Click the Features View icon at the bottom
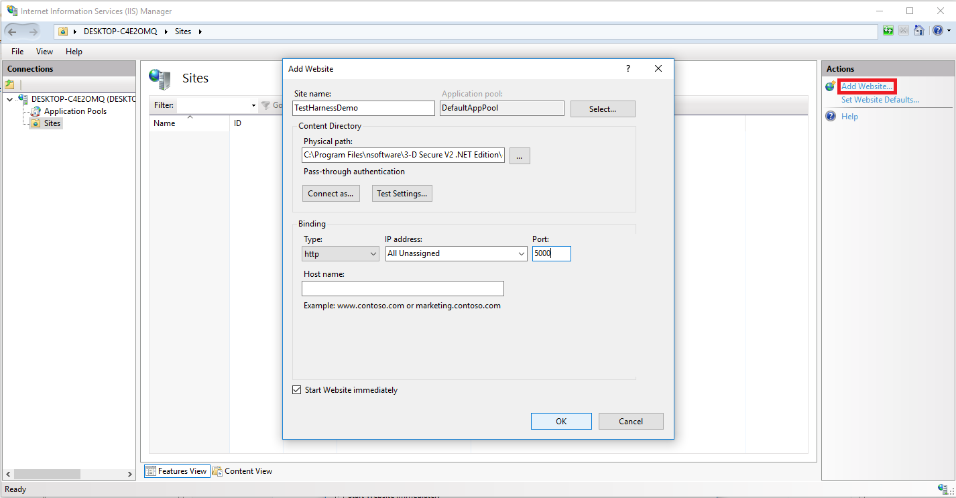 [151, 471]
